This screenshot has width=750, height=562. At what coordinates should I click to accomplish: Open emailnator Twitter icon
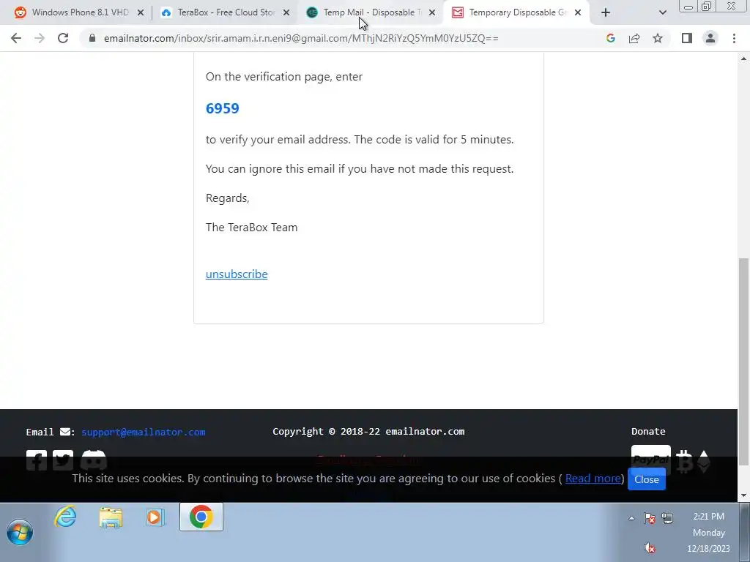pyautogui.click(x=63, y=460)
